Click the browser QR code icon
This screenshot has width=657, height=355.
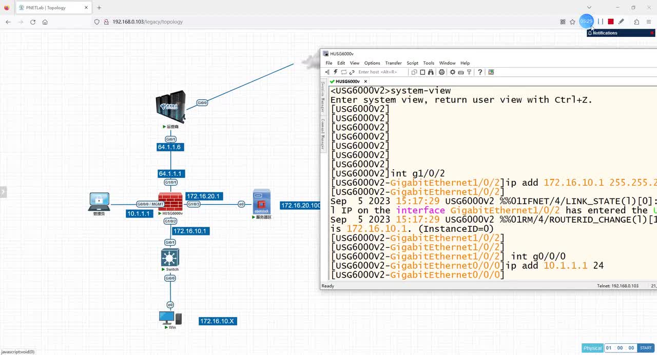pyautogui.click(x=563, y=22)
